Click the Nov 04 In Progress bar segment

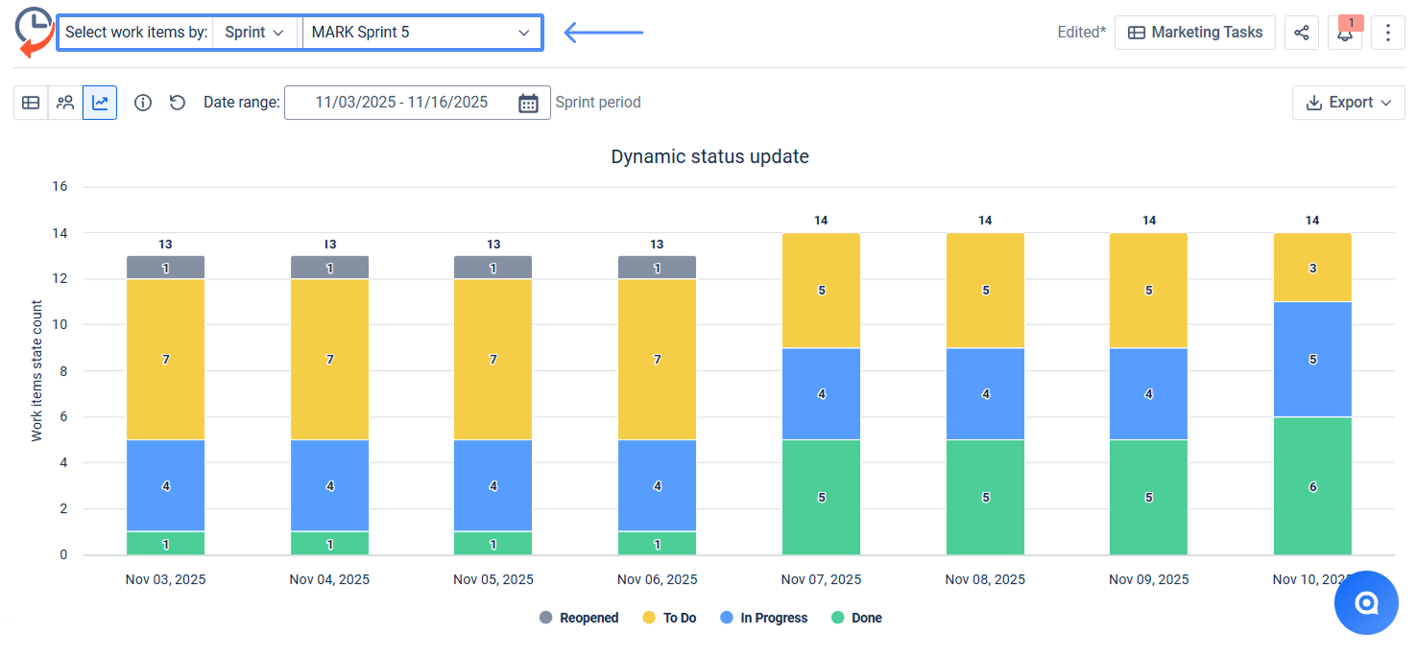click(x=330, y=486)
